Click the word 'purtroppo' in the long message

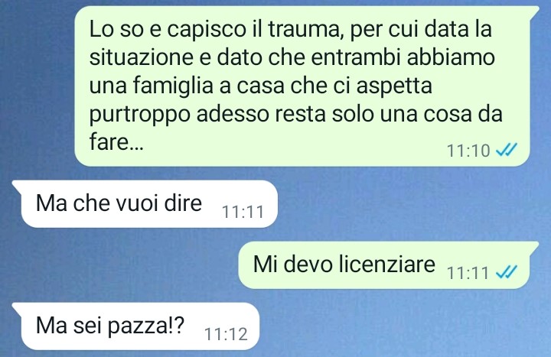point(140,115)
